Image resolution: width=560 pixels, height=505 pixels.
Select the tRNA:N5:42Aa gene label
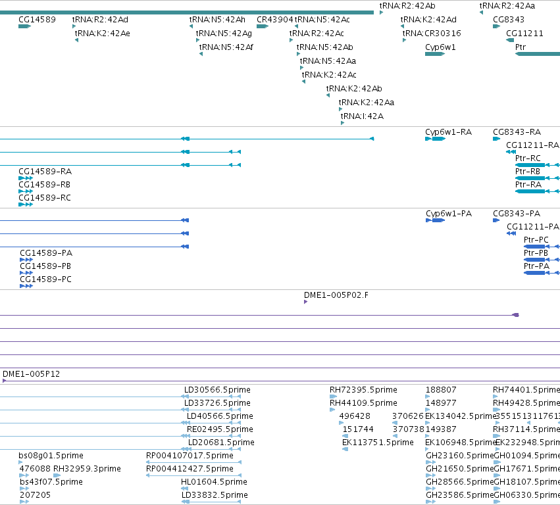click(x=328, y=61)
